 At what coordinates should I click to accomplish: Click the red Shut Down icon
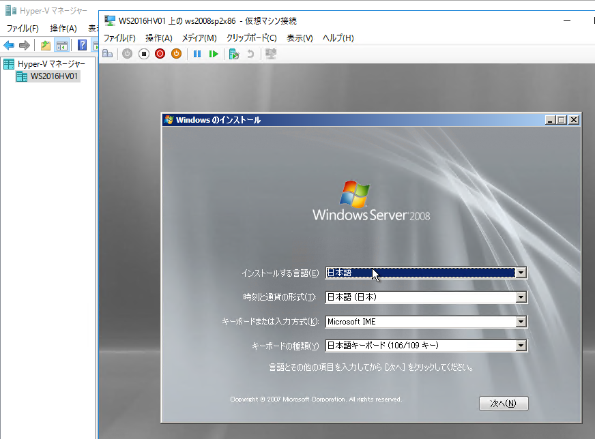pos(160,54)
